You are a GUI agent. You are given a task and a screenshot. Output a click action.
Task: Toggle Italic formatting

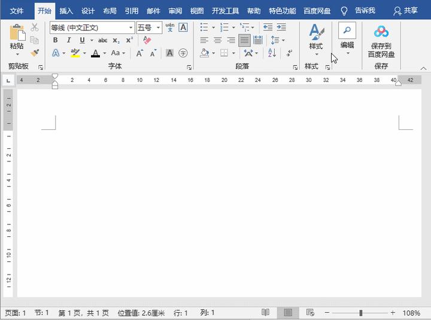tap(69, 40)
